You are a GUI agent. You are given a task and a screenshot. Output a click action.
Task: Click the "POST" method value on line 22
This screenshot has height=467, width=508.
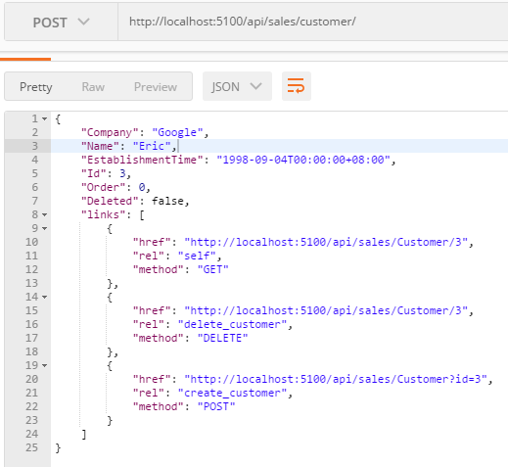216,406
